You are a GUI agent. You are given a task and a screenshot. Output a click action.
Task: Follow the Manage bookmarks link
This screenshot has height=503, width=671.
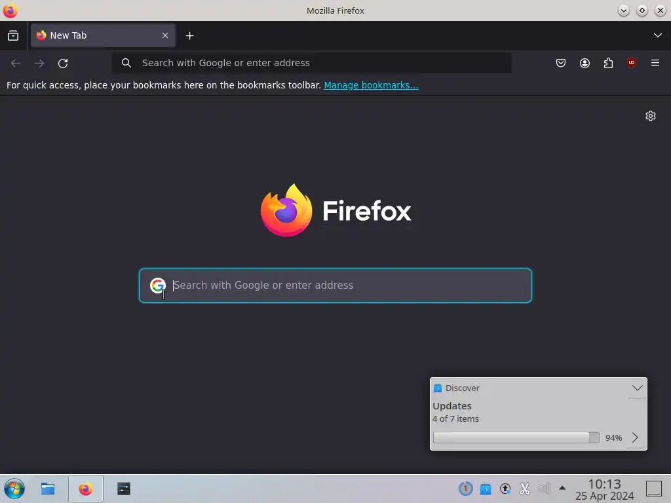[x=371, y=85]
